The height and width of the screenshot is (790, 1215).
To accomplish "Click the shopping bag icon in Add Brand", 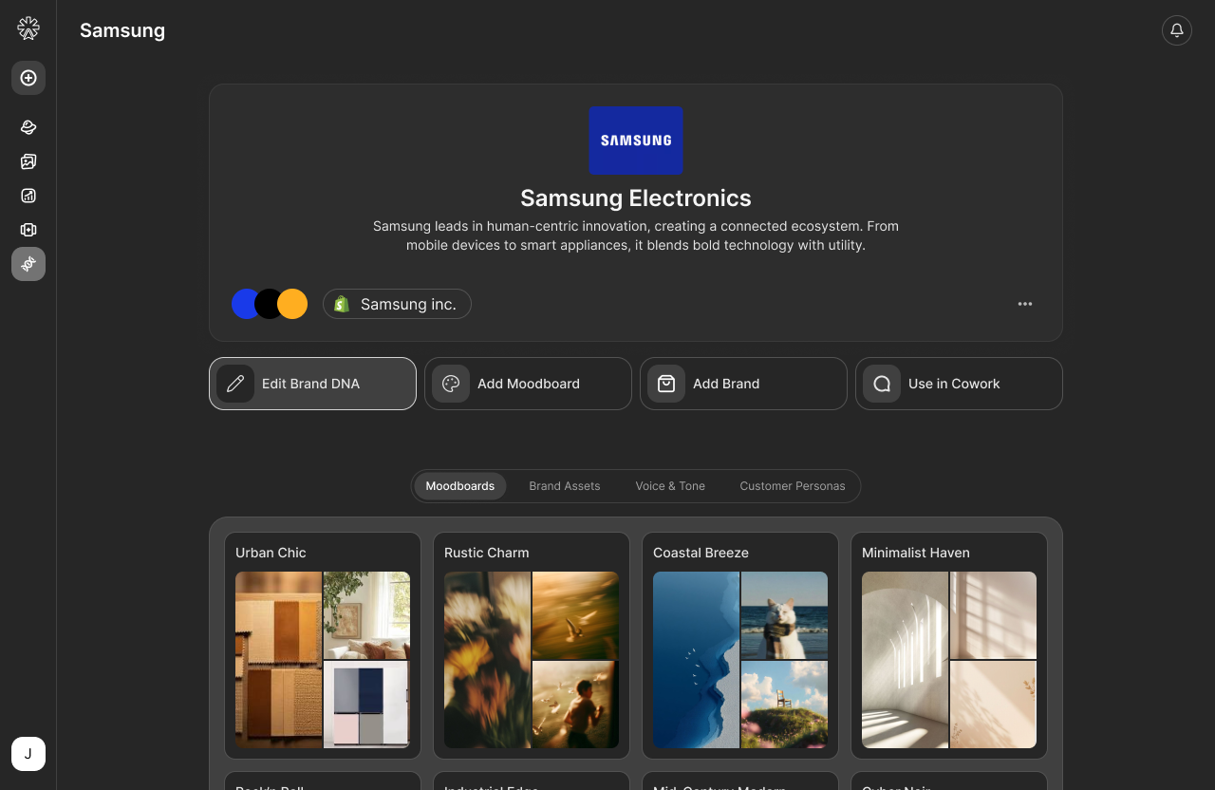I will pos(666,384).
